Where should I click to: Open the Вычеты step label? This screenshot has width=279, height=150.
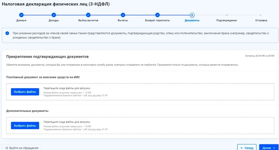(123, 20)
